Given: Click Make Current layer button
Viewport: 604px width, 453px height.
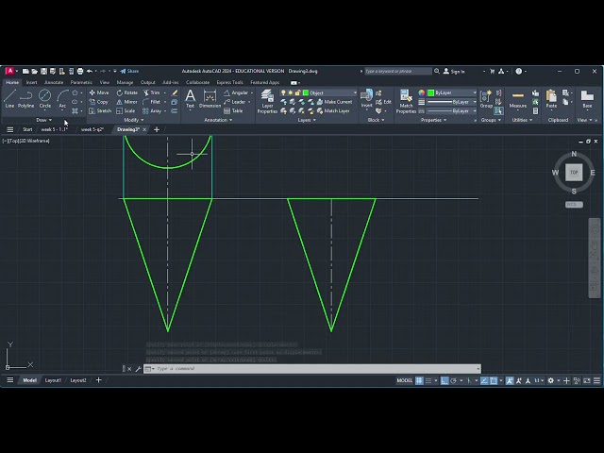Looking at the screenshot, I should point(334,102).
